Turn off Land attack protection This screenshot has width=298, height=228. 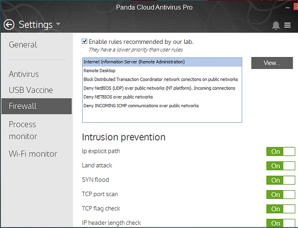[281, 166]
